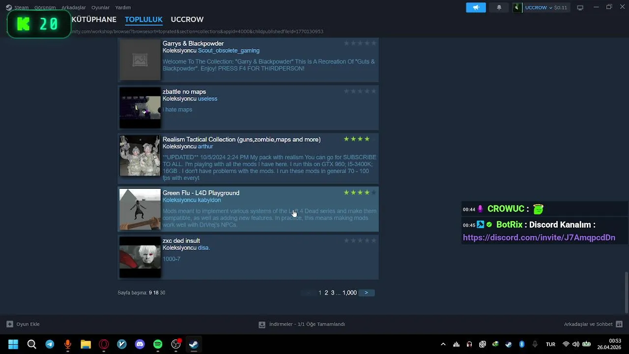Open the volume speaker tray icon
Image resolution: width=629 pixels, height=354 pixels.
pos(576,344)
